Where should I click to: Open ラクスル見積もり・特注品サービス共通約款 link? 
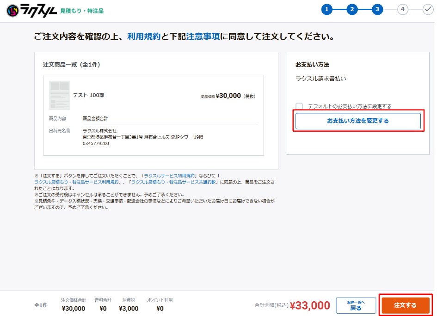click(x=174, y=182)
